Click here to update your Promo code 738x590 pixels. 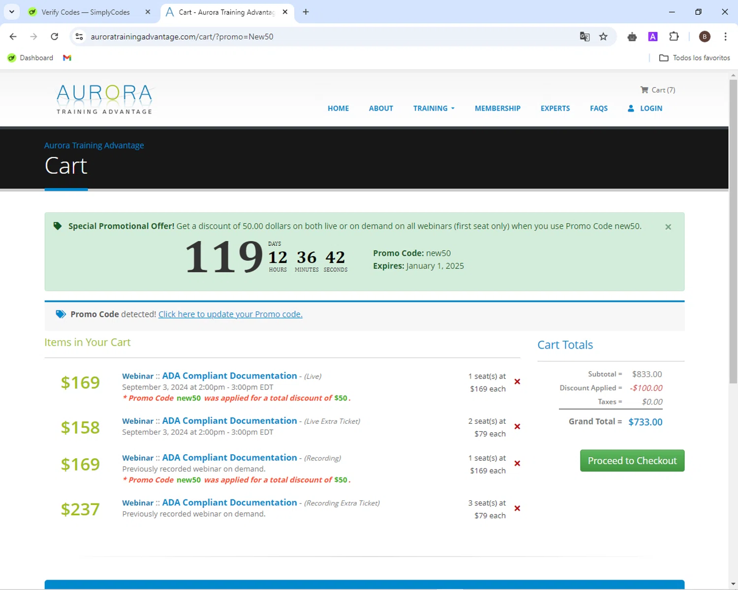click(x=230, y=314)
